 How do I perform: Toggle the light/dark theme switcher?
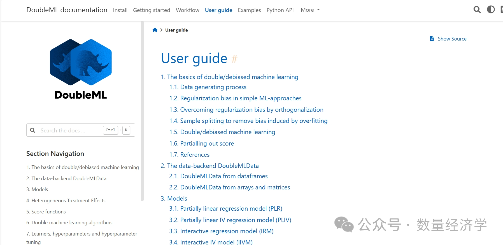[x=491, y=10]
